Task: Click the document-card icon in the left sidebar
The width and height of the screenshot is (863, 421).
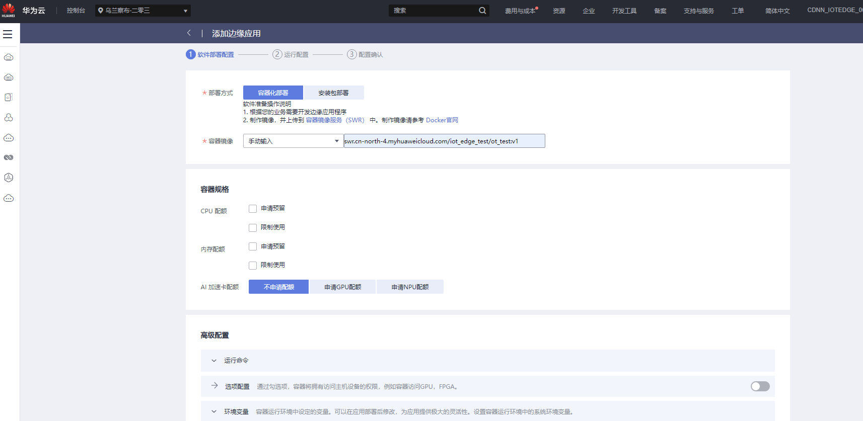Action: click(x=9, y=97)
